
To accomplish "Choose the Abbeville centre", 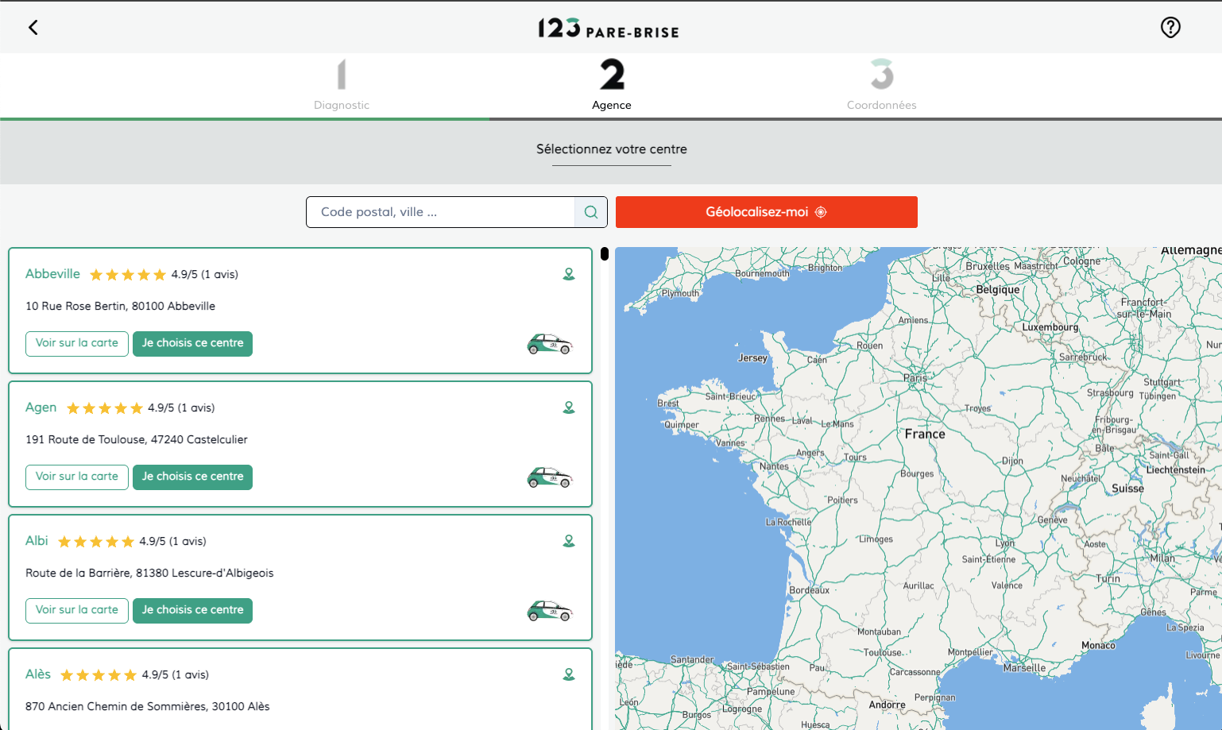I will [193, 344].
